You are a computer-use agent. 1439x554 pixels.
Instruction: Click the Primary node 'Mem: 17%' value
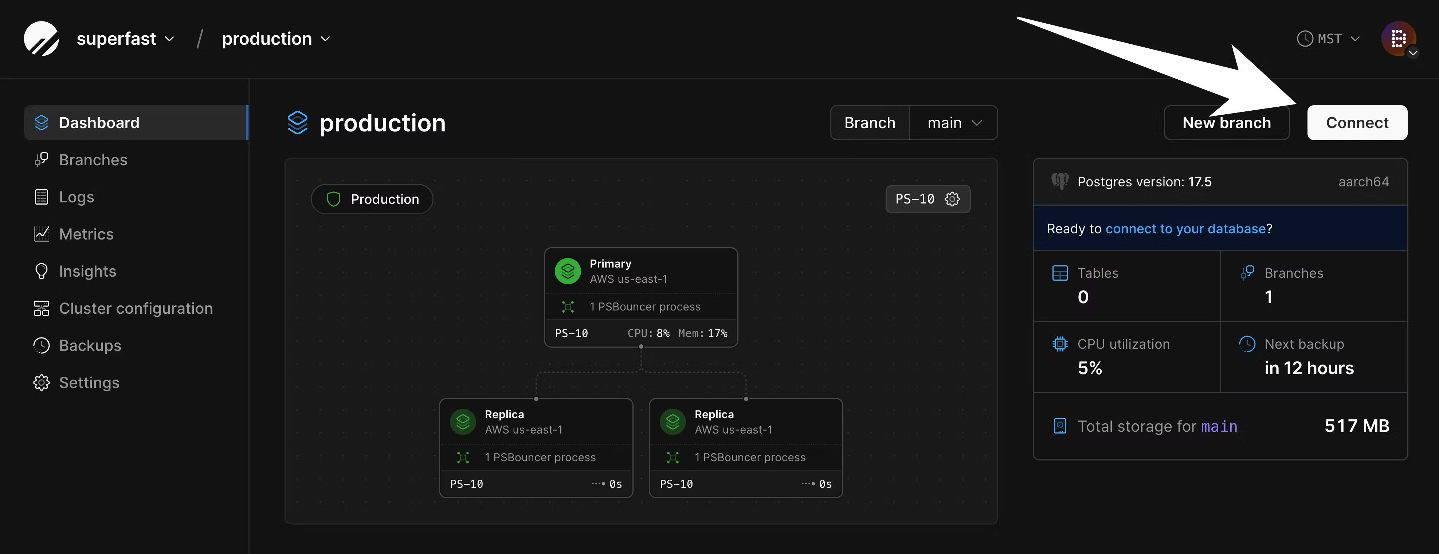[702, 333]
